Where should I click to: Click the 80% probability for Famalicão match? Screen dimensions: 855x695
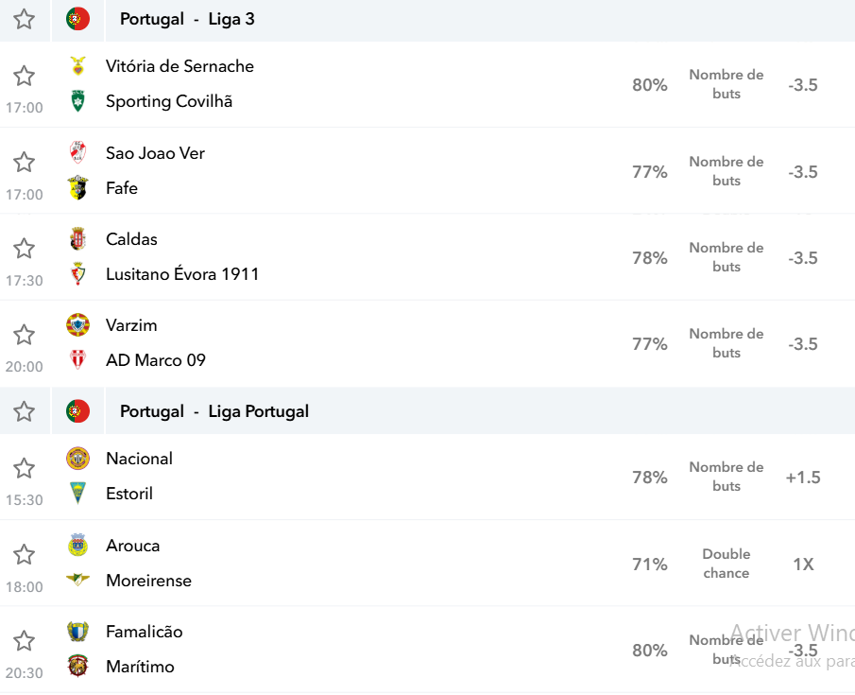click(x=649, y=651)
